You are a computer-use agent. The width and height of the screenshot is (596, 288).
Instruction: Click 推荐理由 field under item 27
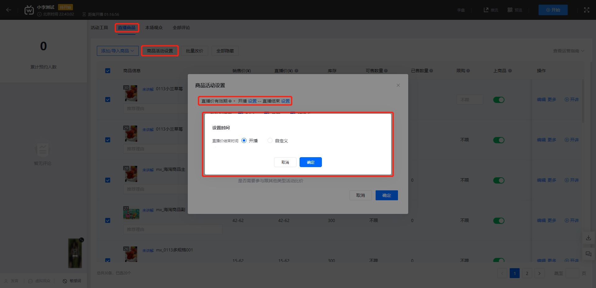pos(173,229)
